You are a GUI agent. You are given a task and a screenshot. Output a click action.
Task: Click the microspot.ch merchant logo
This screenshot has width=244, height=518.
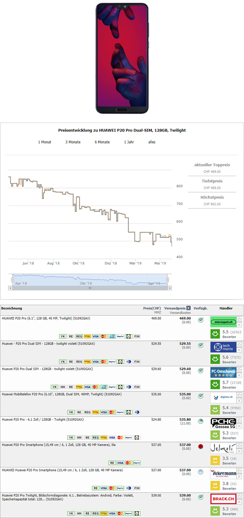pos(223,322)
